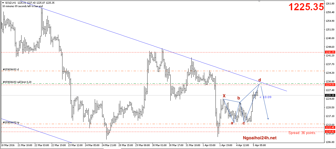The height and width of the screenshot is (149, 336).
Task: Click the 'Spread: 36 points.' text
Action: [302, 133]
